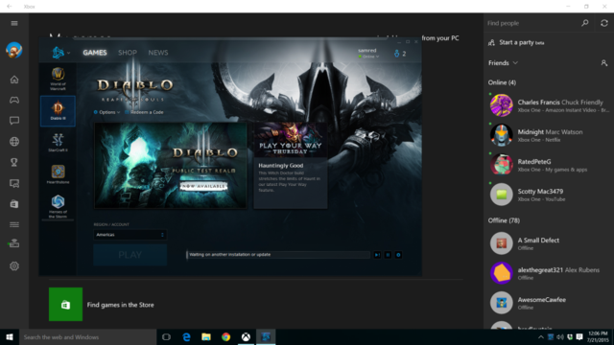Open Connect console icon in sidebar
Screen dimensions: 614x345
14,243
